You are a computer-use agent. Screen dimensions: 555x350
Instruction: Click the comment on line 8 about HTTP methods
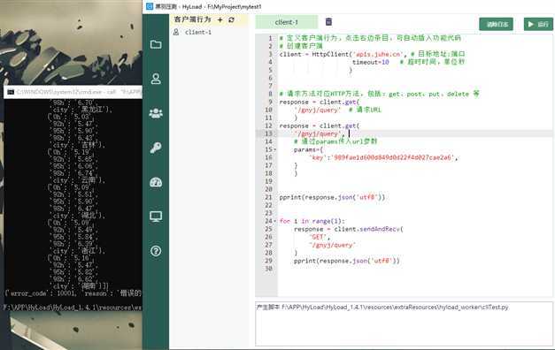coord(379,94)
